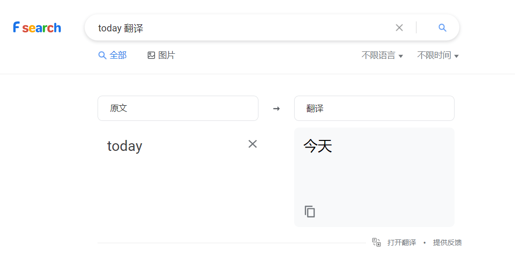Open the 不限语言 language filter dropdown

(x=382, y=55)
